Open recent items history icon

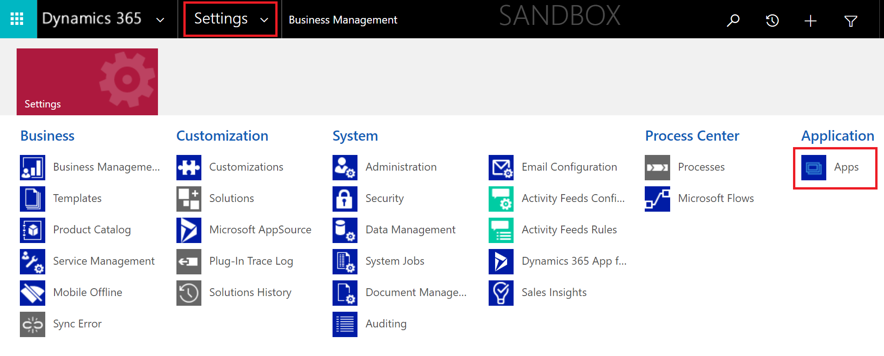[x=772, y=20]
